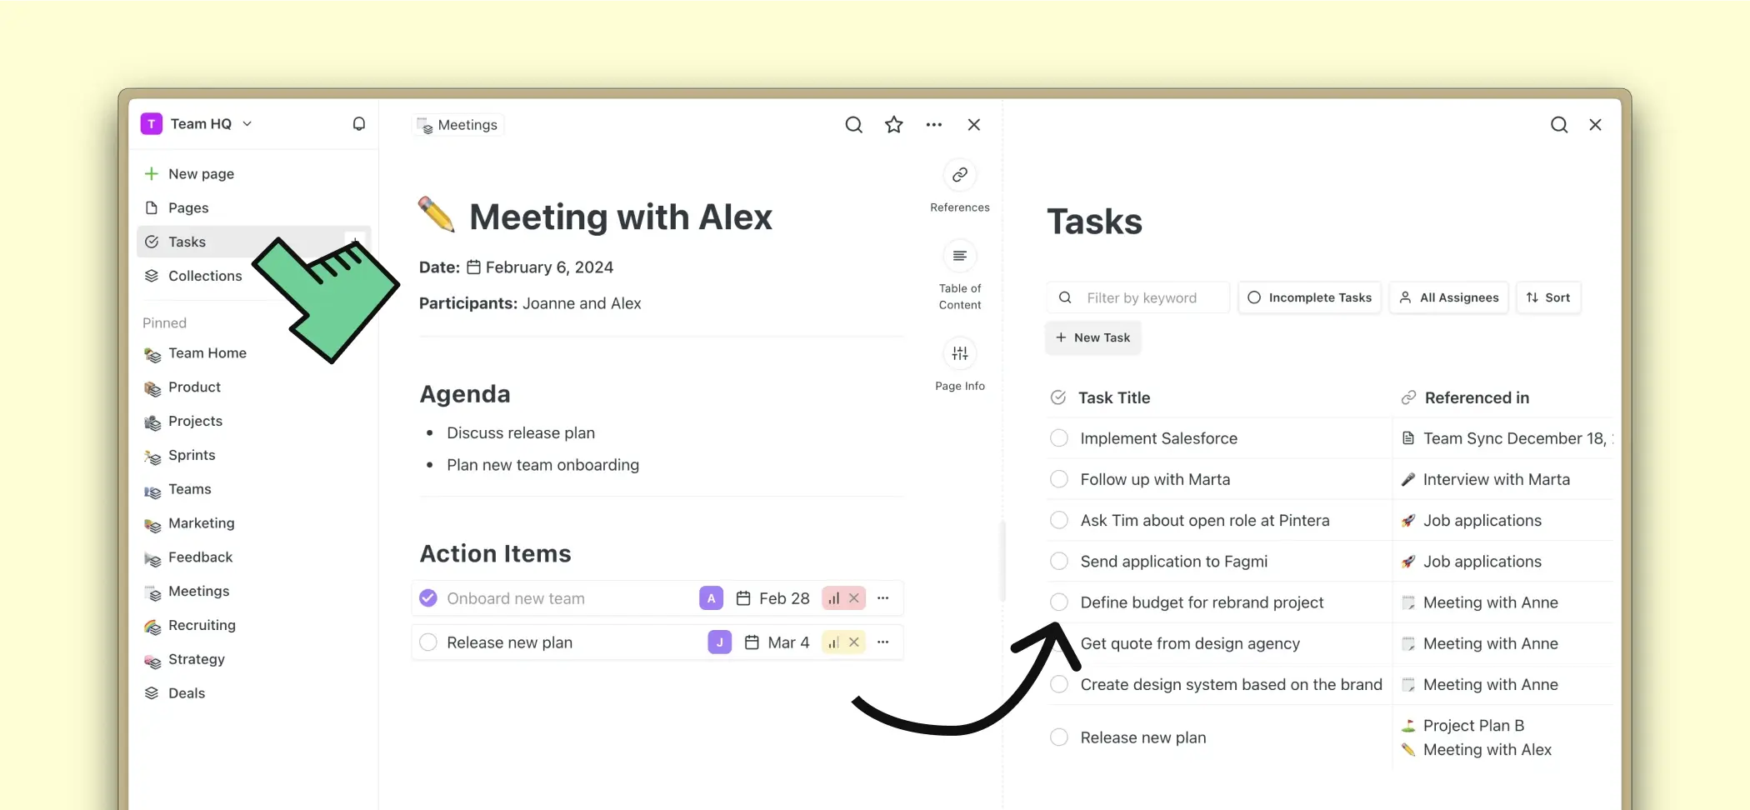Uncheck the Onboard new team task
Screen dimensions: 1750x810
point(428,598)
